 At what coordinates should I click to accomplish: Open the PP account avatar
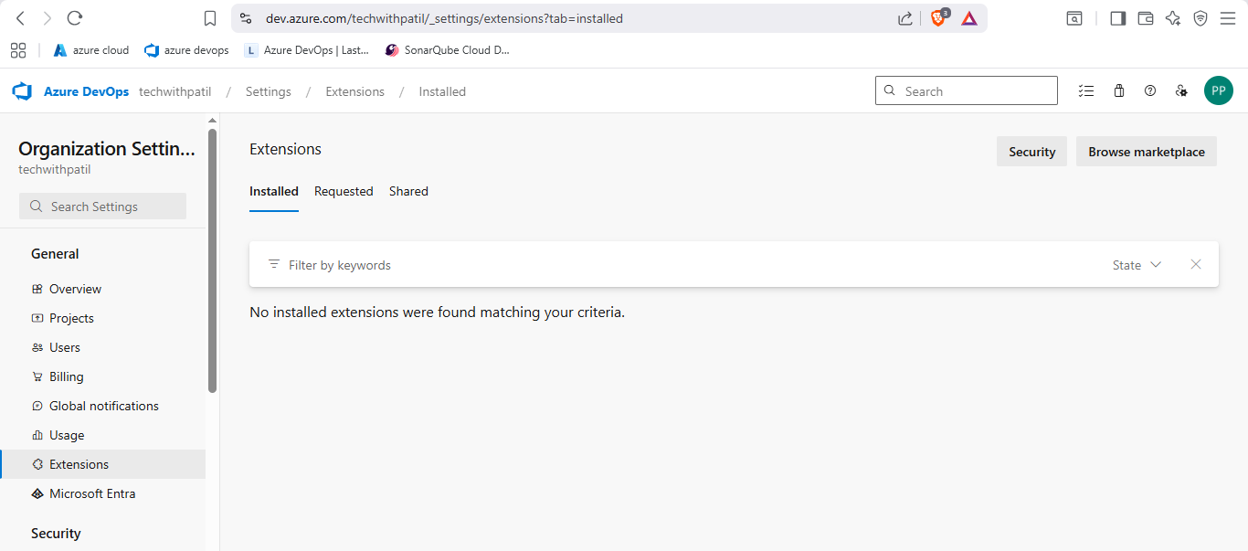(x=1218, y=91)
